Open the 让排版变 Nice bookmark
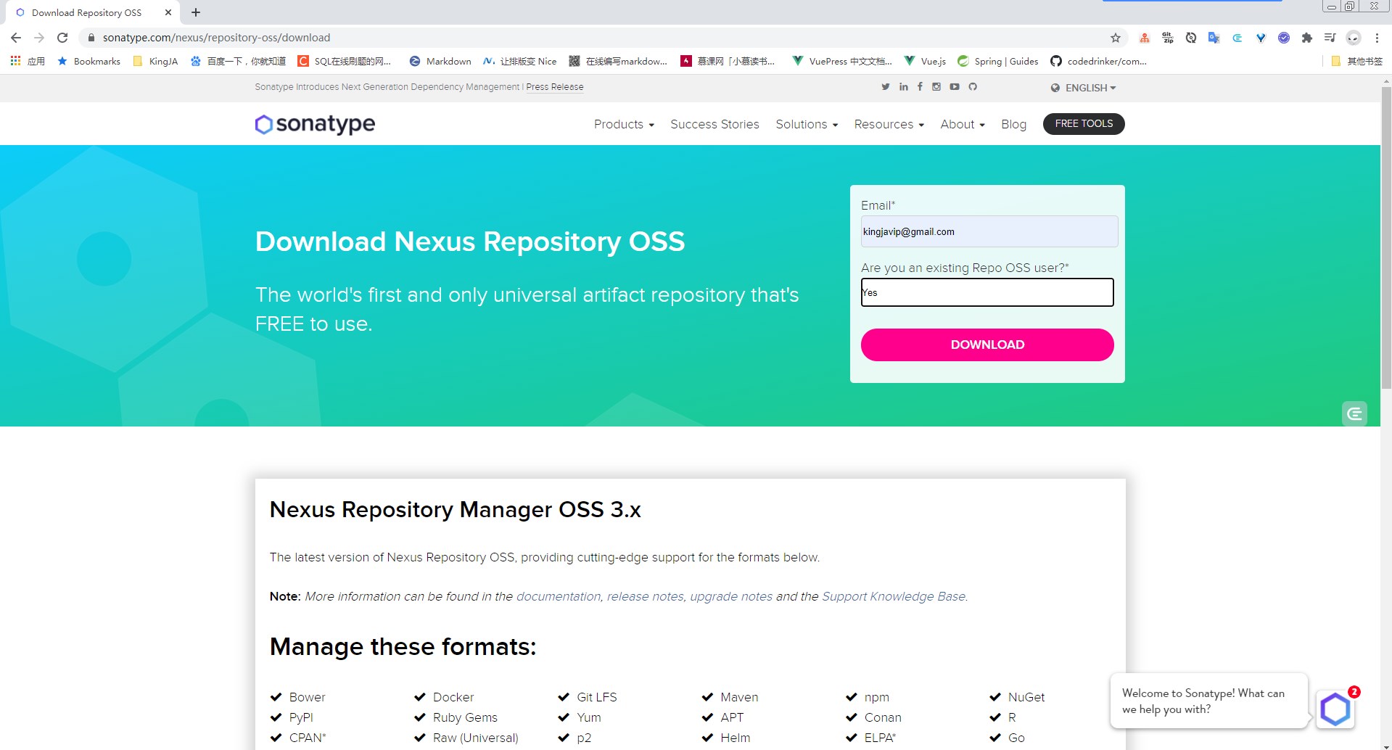Screen dimensions: 1392x750 click(x=520, y=62)
